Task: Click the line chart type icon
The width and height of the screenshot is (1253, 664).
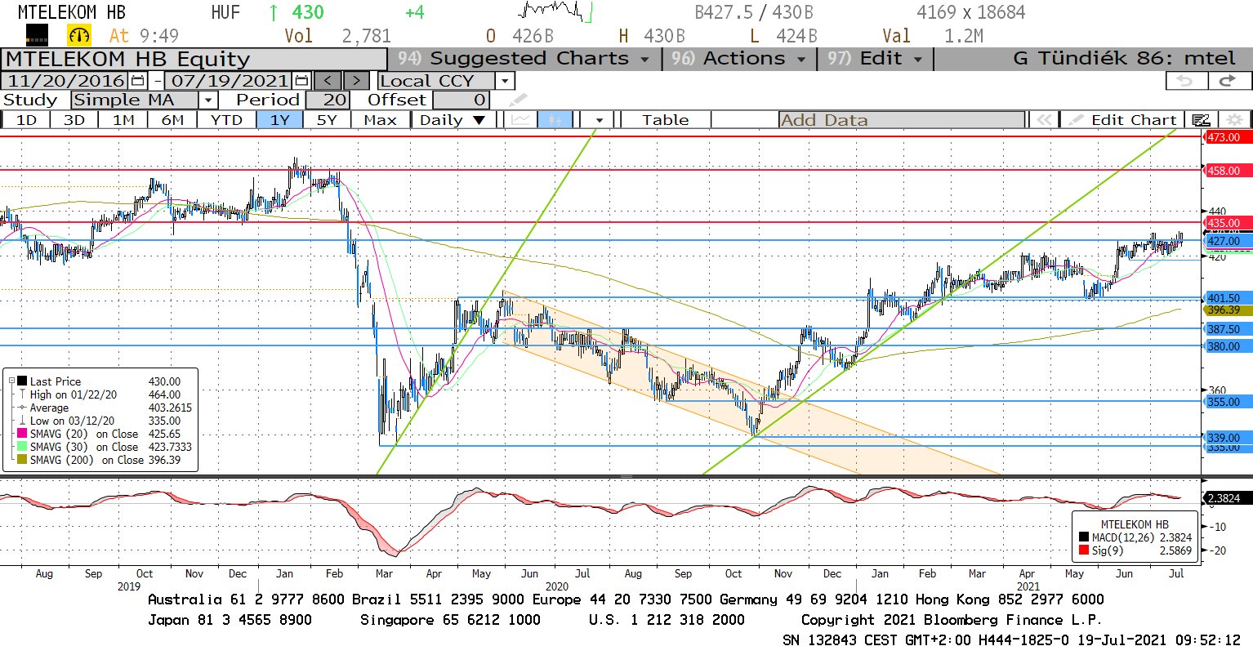Action: pos(520,120)
